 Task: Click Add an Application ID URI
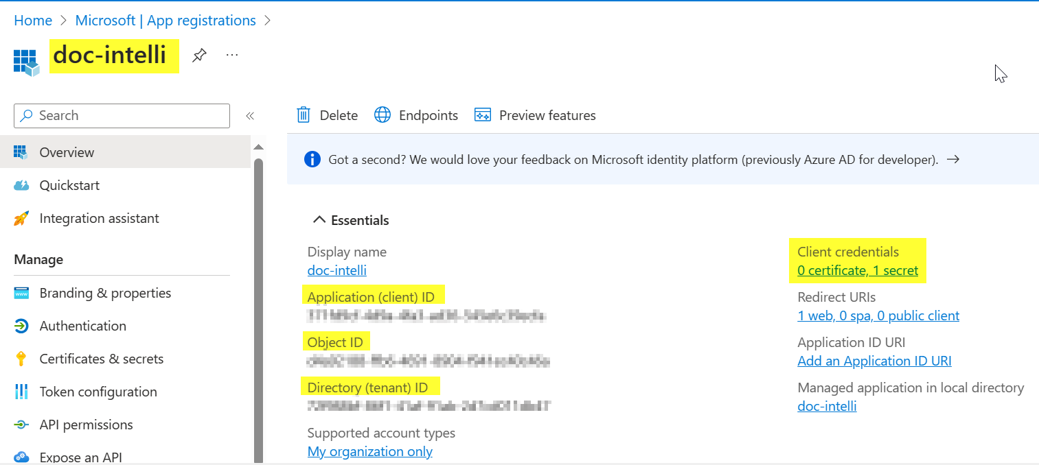874,361
